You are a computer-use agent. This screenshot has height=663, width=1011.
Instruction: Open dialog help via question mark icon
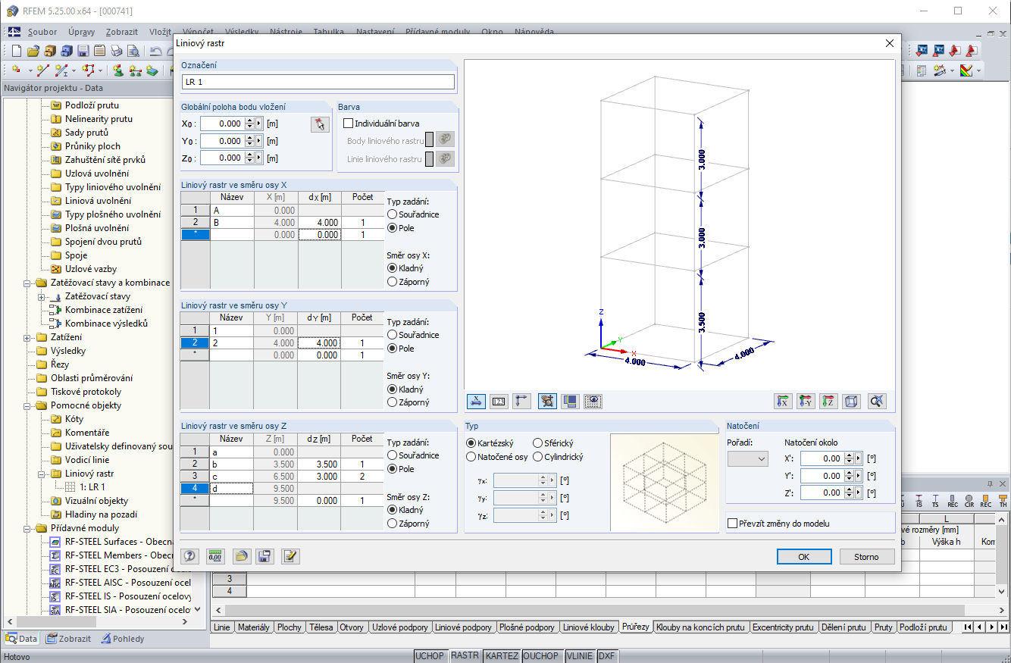click(190, 556)
